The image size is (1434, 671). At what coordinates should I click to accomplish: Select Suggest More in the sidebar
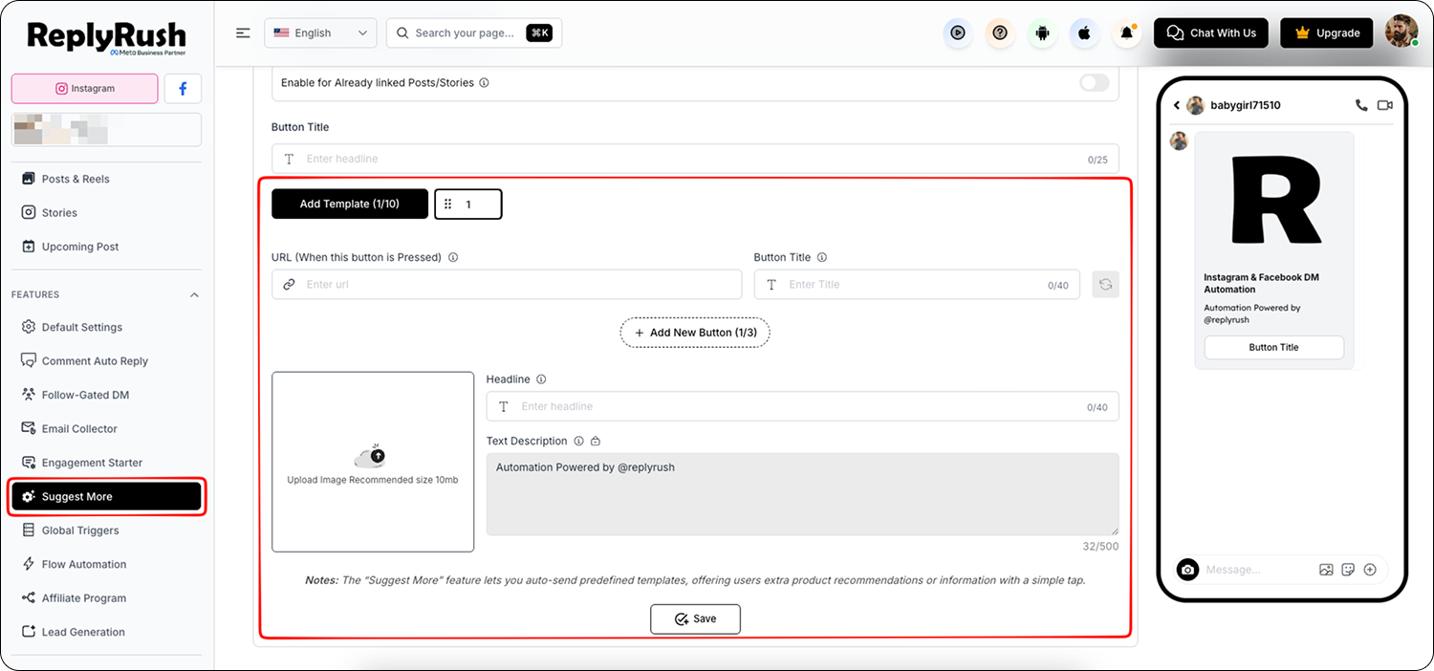pyautogui.click(x=106, y=497)
